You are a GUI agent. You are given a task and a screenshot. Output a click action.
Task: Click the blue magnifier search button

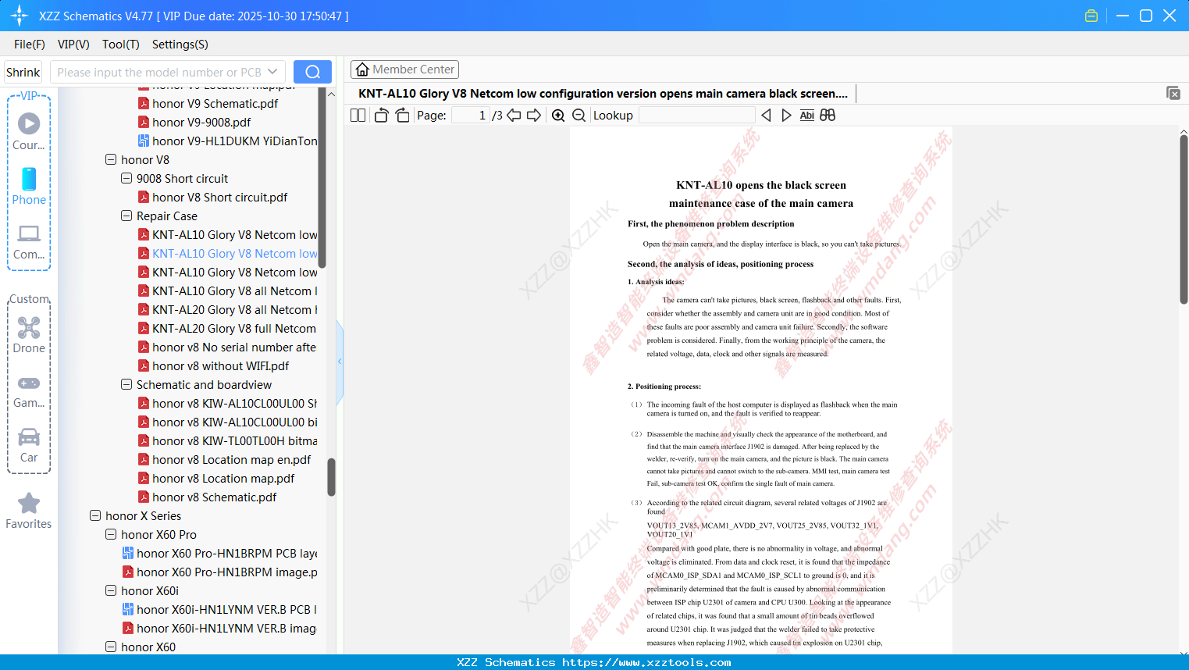pos(312,72)
